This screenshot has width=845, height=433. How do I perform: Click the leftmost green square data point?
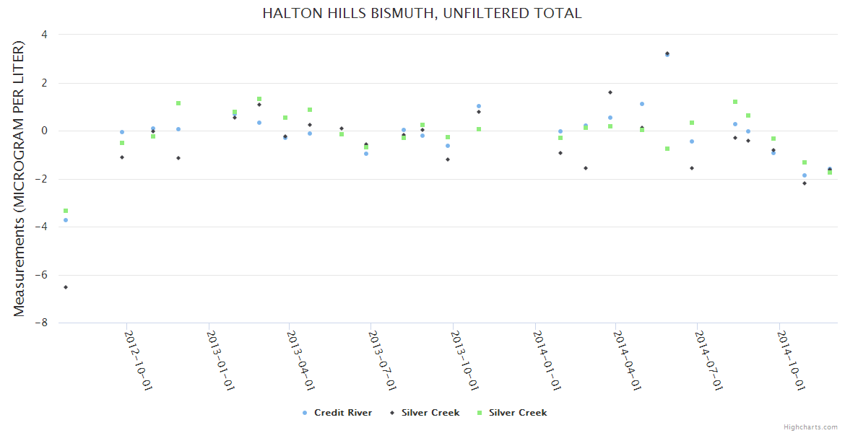[x=66, y=211]
